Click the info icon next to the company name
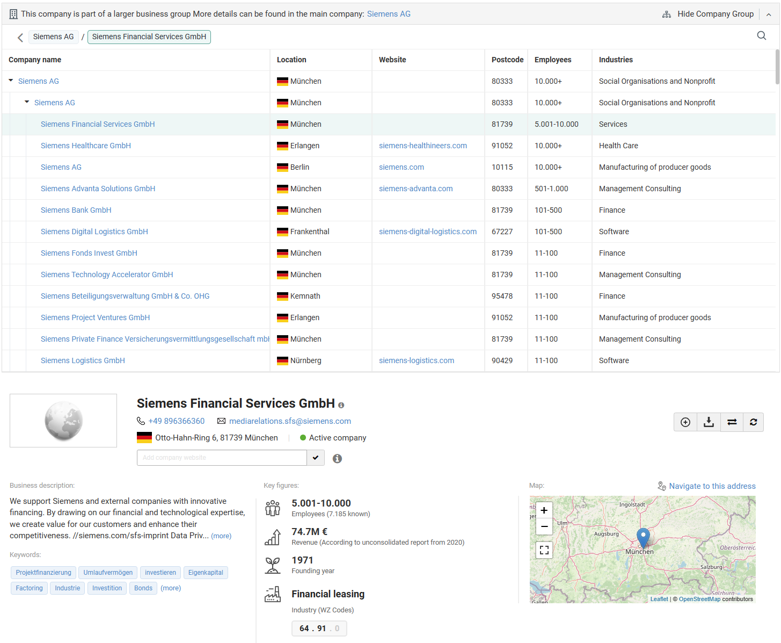Image resolution: width=781 pixels, height=643 pixels. (x=341, y=404)
